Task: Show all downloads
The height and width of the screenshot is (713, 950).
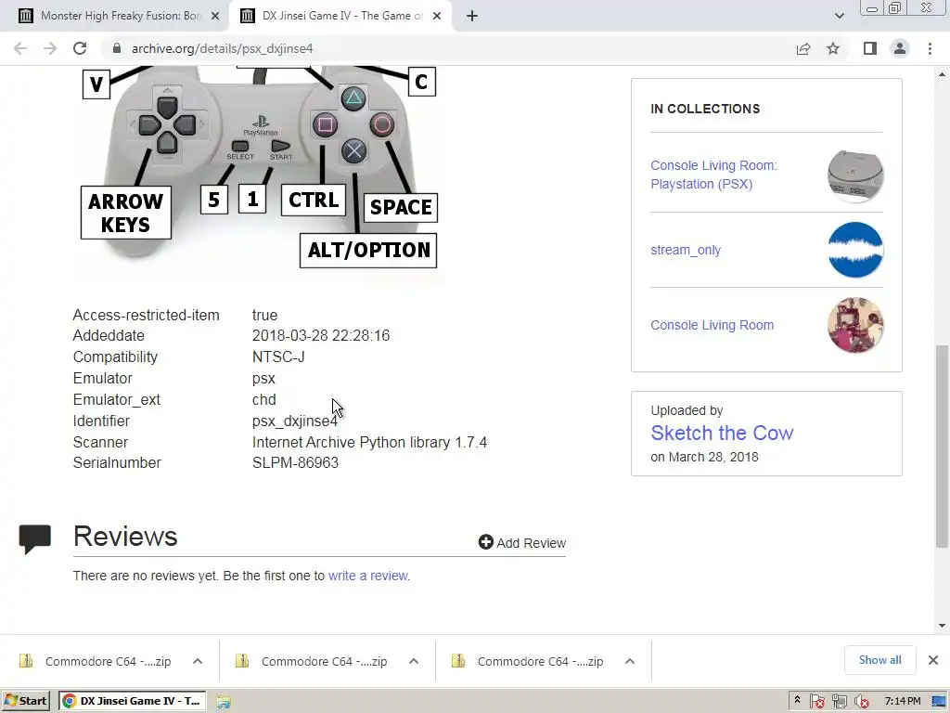Action: point(879,660)
